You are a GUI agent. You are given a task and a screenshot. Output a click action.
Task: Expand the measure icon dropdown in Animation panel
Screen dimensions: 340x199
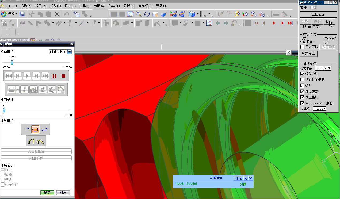pyautogui.click(x=17, y=90)
